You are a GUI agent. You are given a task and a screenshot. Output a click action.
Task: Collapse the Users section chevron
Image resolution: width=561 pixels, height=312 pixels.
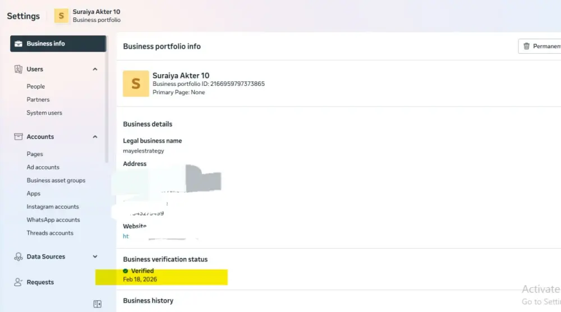pyautogui.click(x=95, y=69)
